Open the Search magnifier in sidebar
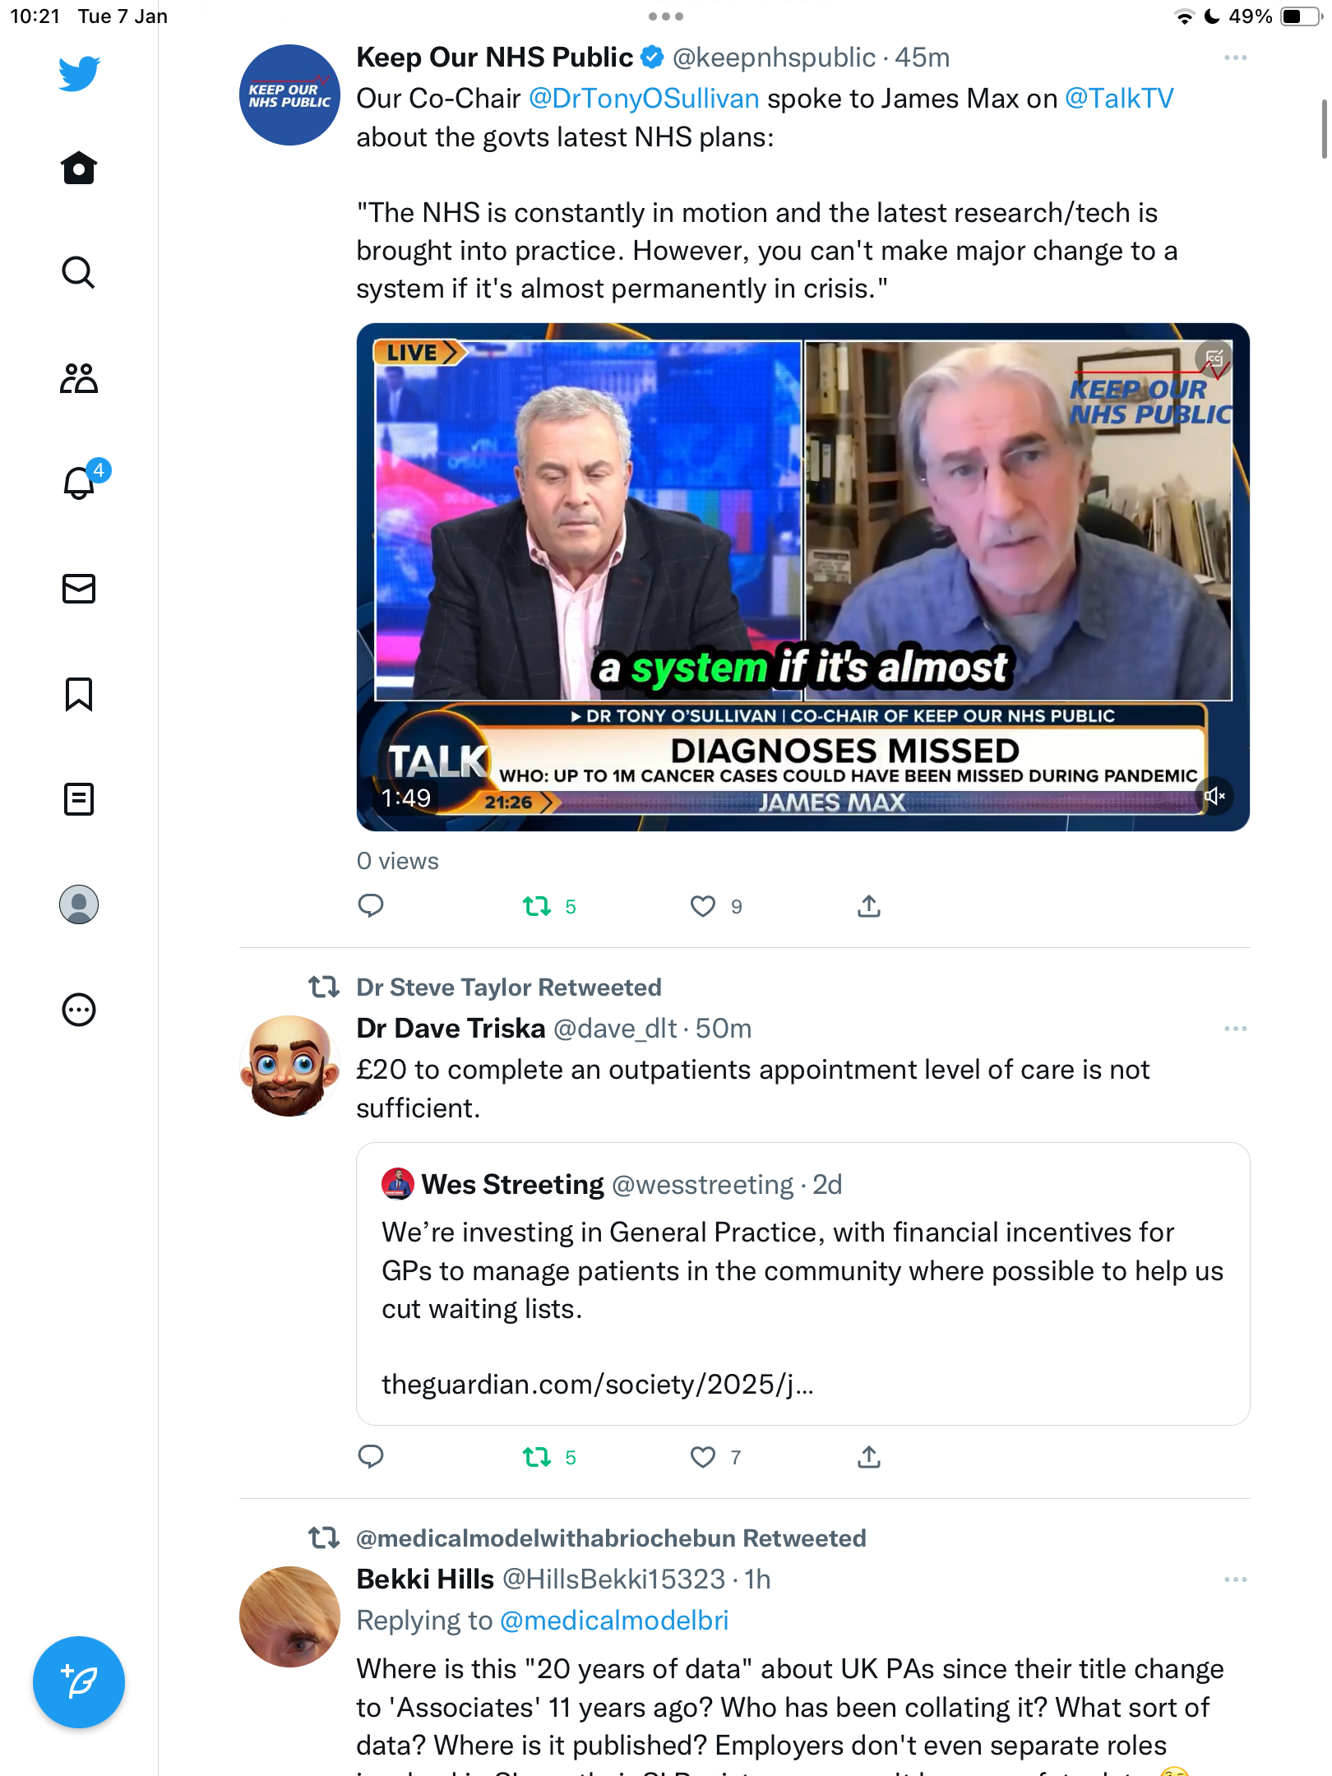Screen dimensions: 1332x1776 (x=79, y=272)
